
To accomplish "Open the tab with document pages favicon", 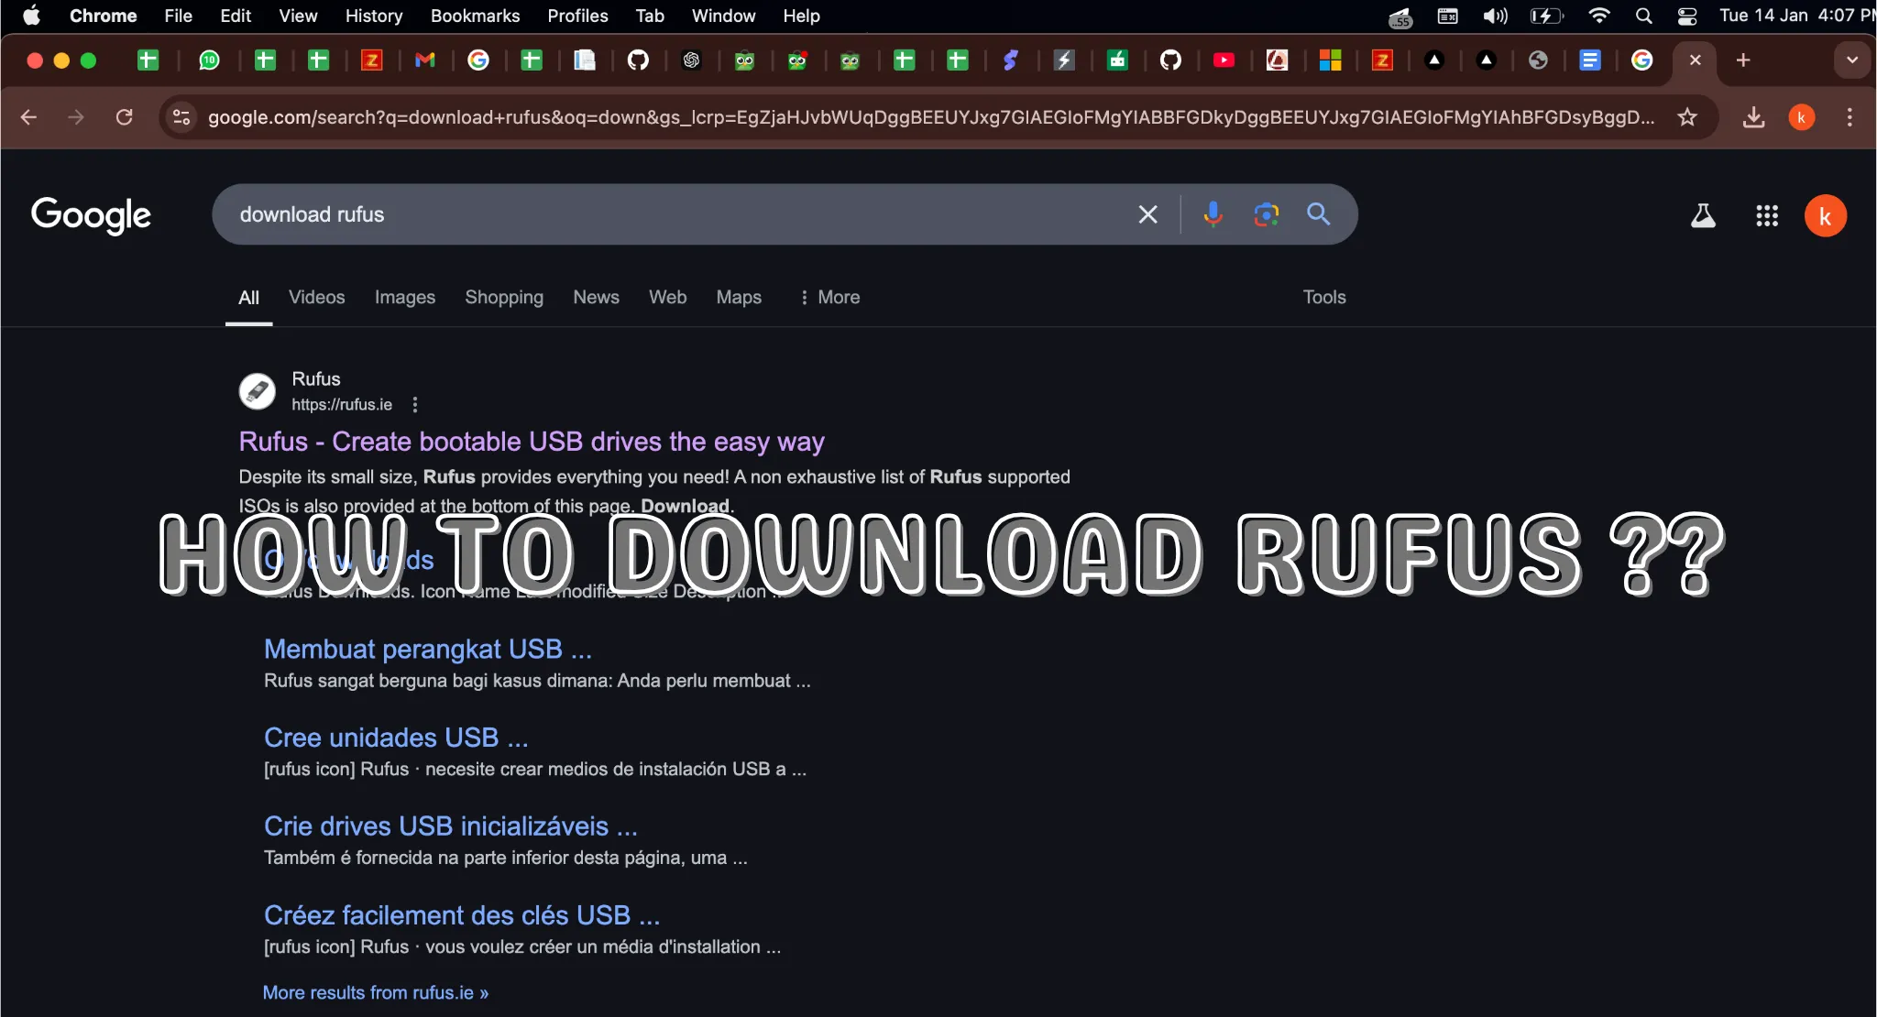I will 585,60.
